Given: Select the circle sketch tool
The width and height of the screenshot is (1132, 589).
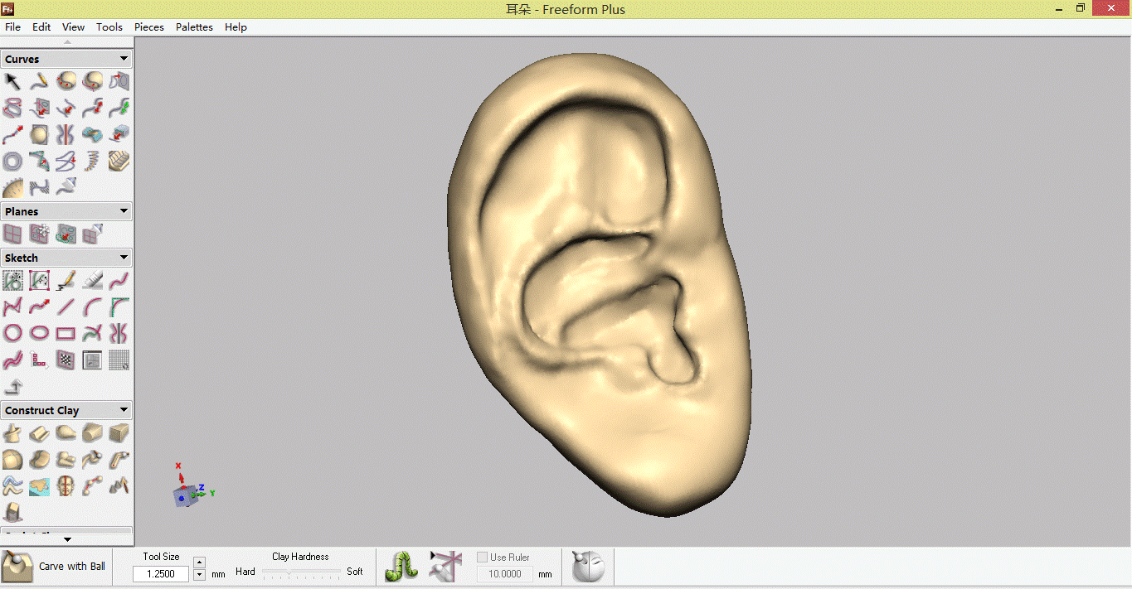Looking at the screenshot, I should [x=12, y=334].
